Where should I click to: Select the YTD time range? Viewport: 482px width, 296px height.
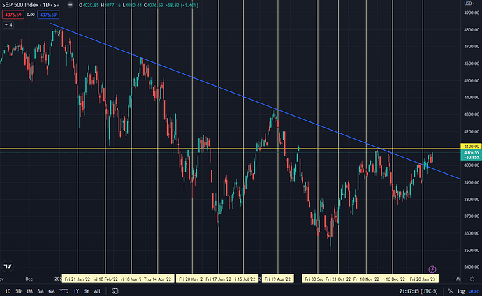64,291
